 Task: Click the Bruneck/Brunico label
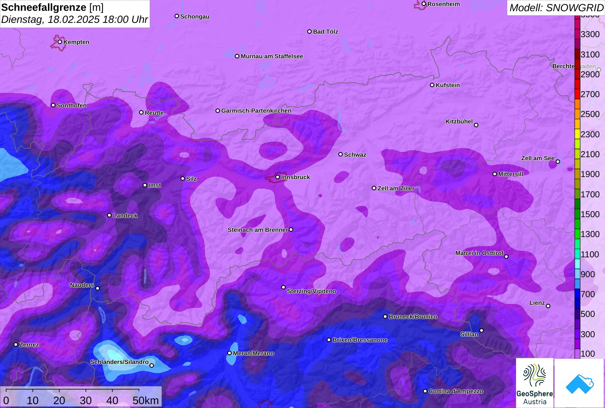tap(413, 316)
